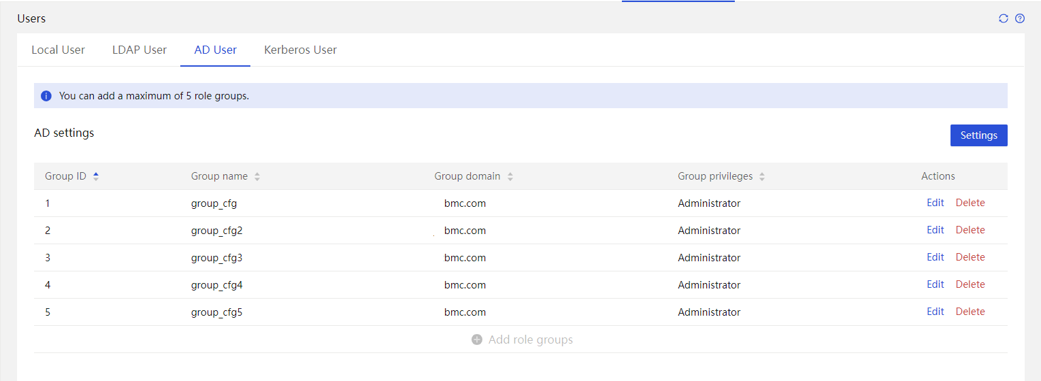This screenshot has height=381, width=1041.
Task: Switch to the Local User tab
Action: click(59, 50)
